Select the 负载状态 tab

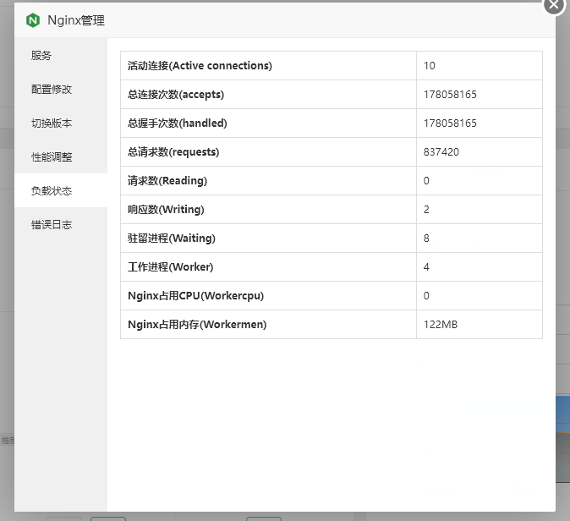[x=61, y=190]
